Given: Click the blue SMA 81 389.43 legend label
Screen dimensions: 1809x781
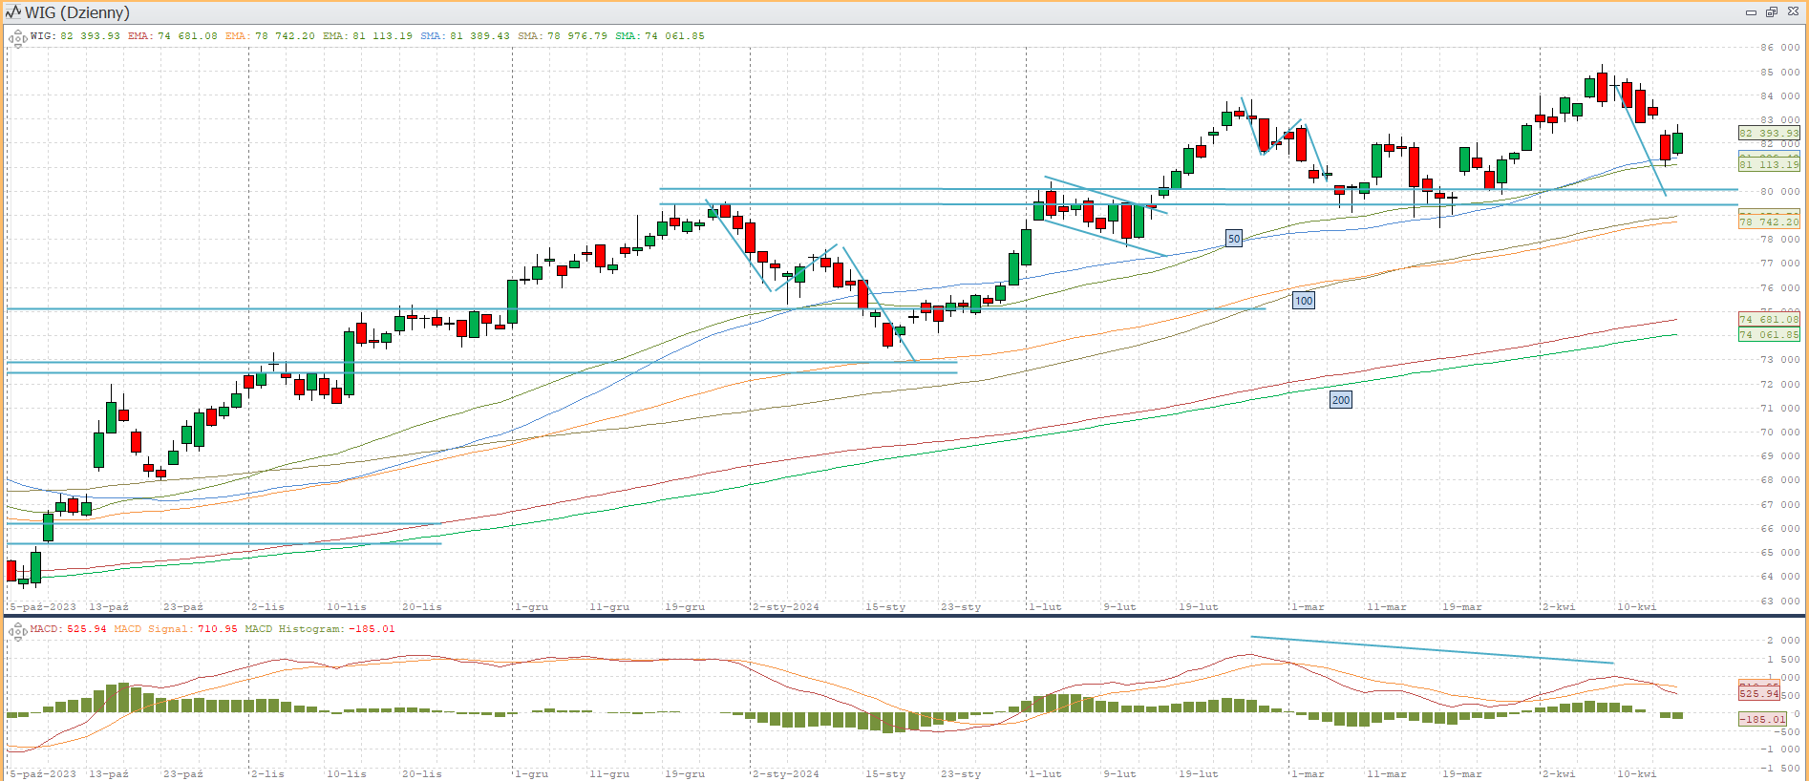Looking at the screenshot, I should pyautogui.click(x=464, y=36).
